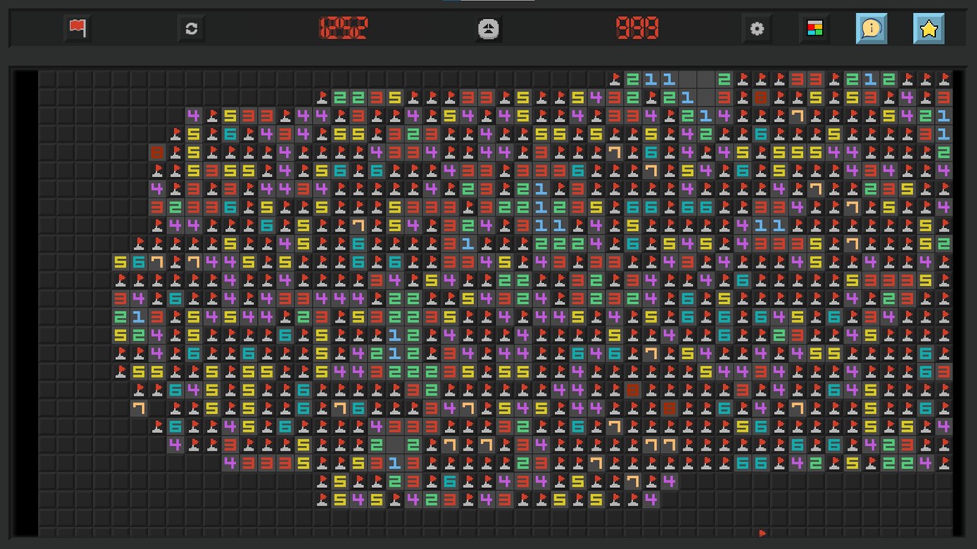Click the red 999 timer display
This screenshot has height=549, width=977.
pos(637,29)
